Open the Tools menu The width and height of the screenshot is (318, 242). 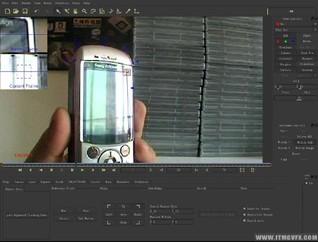point(76,3)
